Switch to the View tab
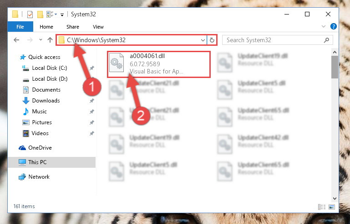Viewport: 350px width, 224px height. click(x=98, y=27)
